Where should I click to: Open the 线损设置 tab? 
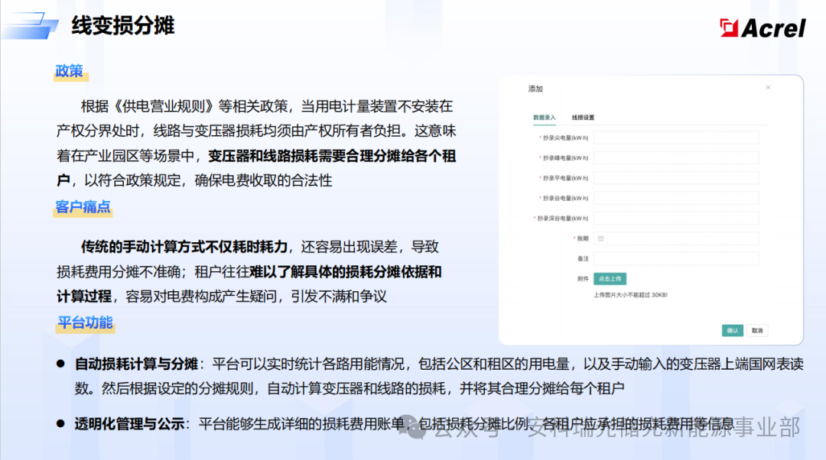click(x=583, y=118)
